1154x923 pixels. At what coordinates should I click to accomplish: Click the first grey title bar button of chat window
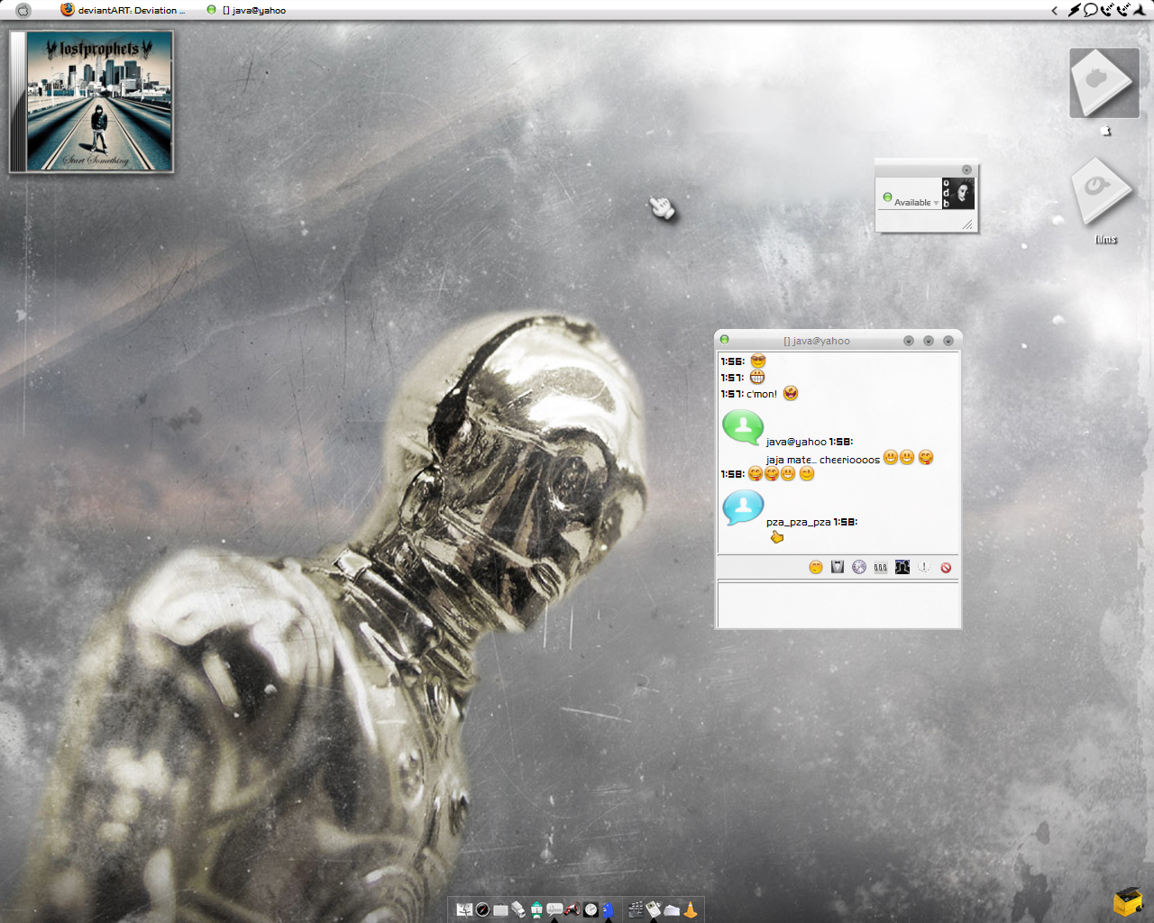(909, 341)
